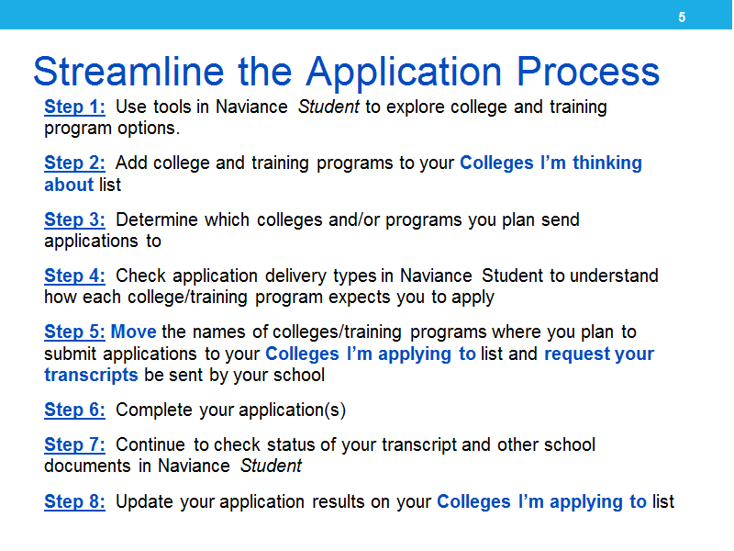This screenshot has height=551, width=734.
Task: Click the slide title Streamline the Application Process
Action: (x=347, y=73)
